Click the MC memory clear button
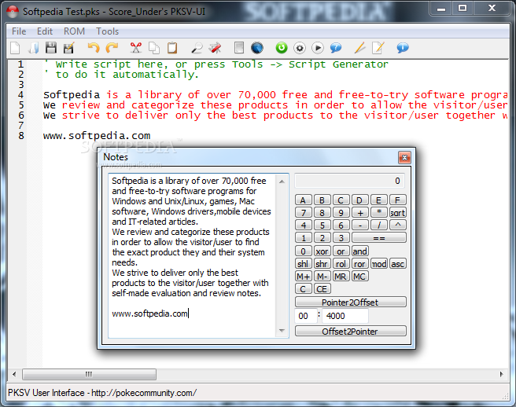The width and height of the screenshot is (516, 407). [359, 276]
